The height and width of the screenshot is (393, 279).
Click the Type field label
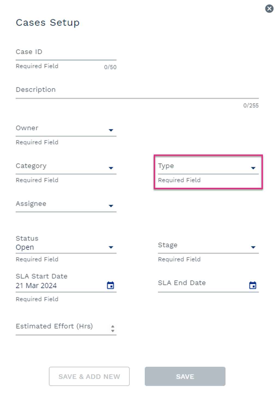pos(166,166)
